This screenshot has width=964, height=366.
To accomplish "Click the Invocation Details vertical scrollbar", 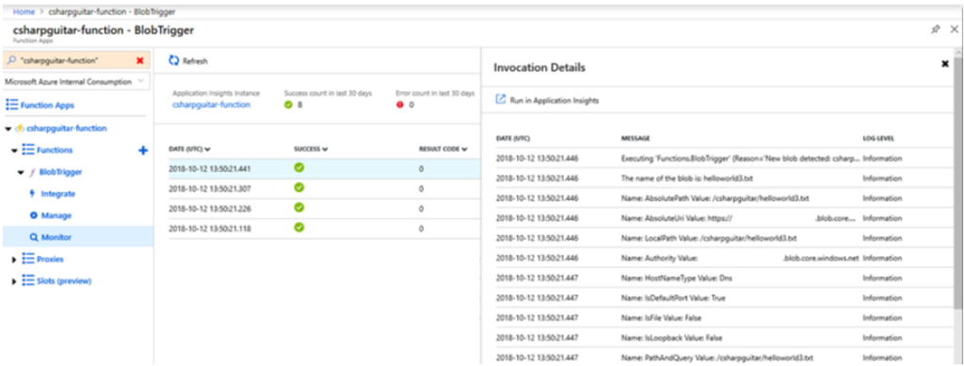I will 957,184.
